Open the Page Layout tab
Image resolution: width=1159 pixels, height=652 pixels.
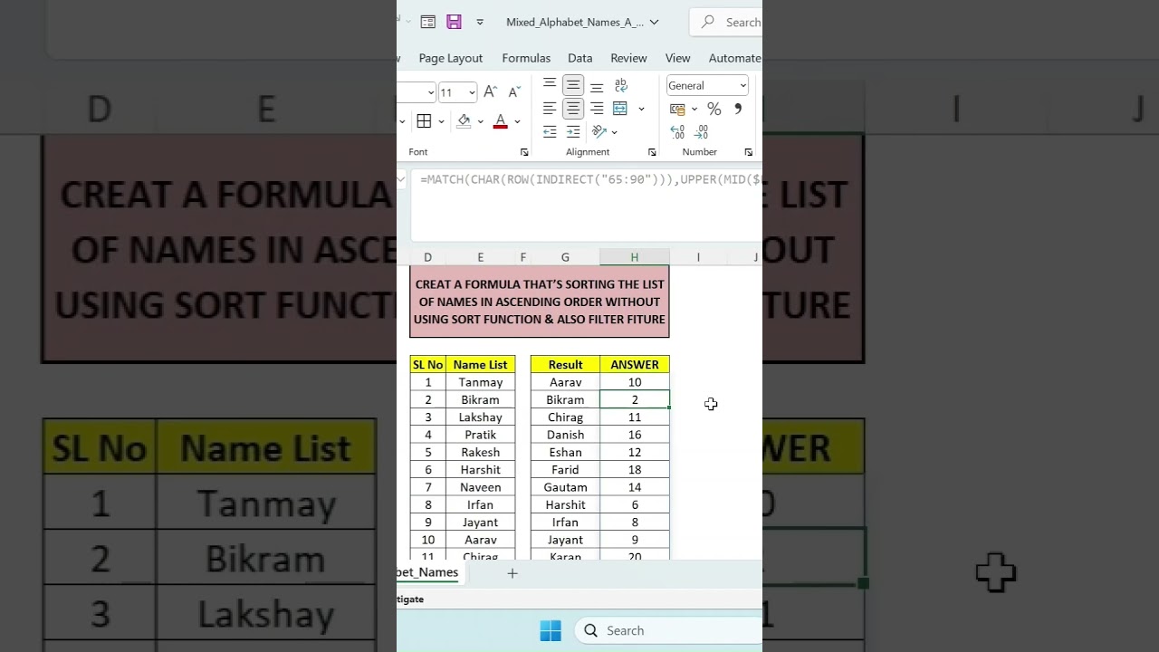tap(451, 58)
